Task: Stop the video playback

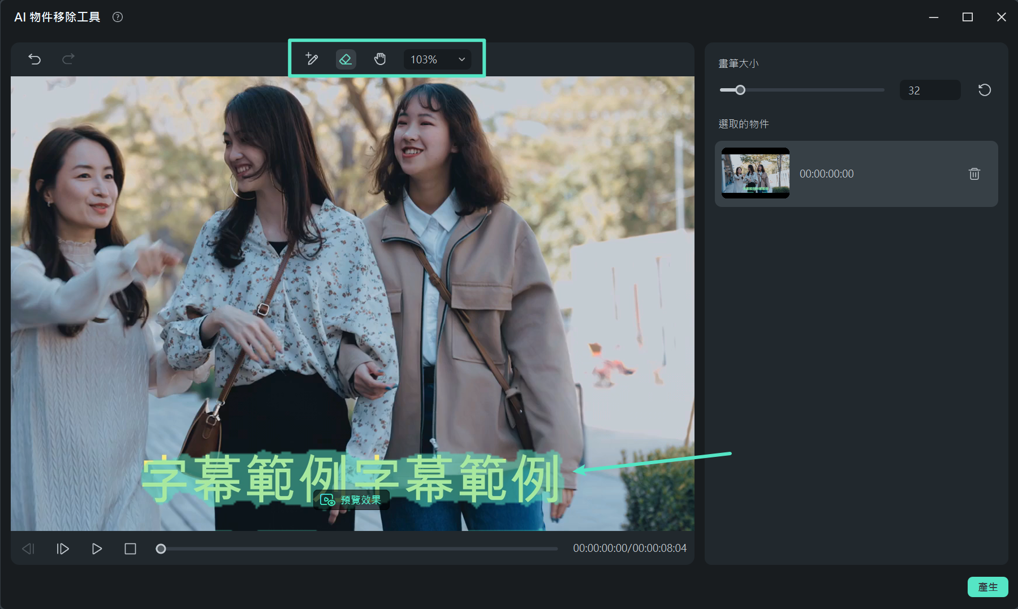Action: tap(130, 548)
